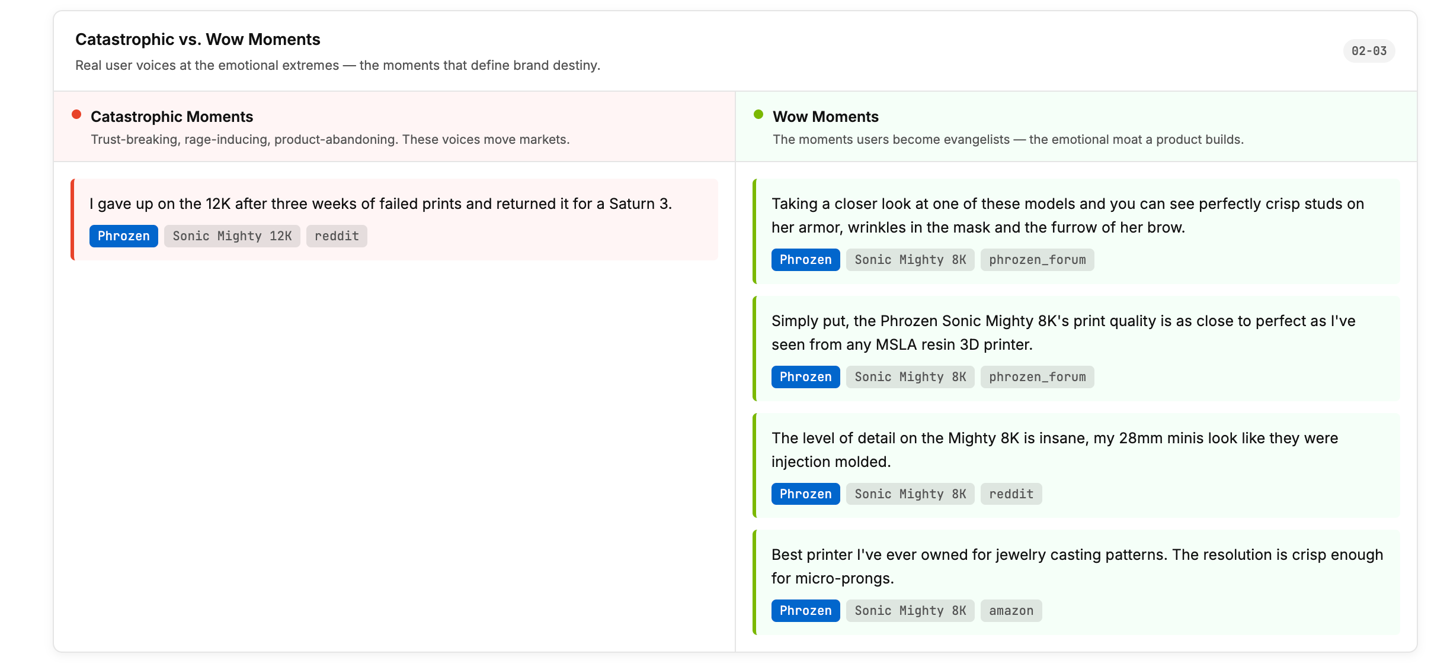The width and height of the screenshot is (1447, 664).
Task: Click the Catastrophic vs. Wow Moments title
Action: click(197, 40)
